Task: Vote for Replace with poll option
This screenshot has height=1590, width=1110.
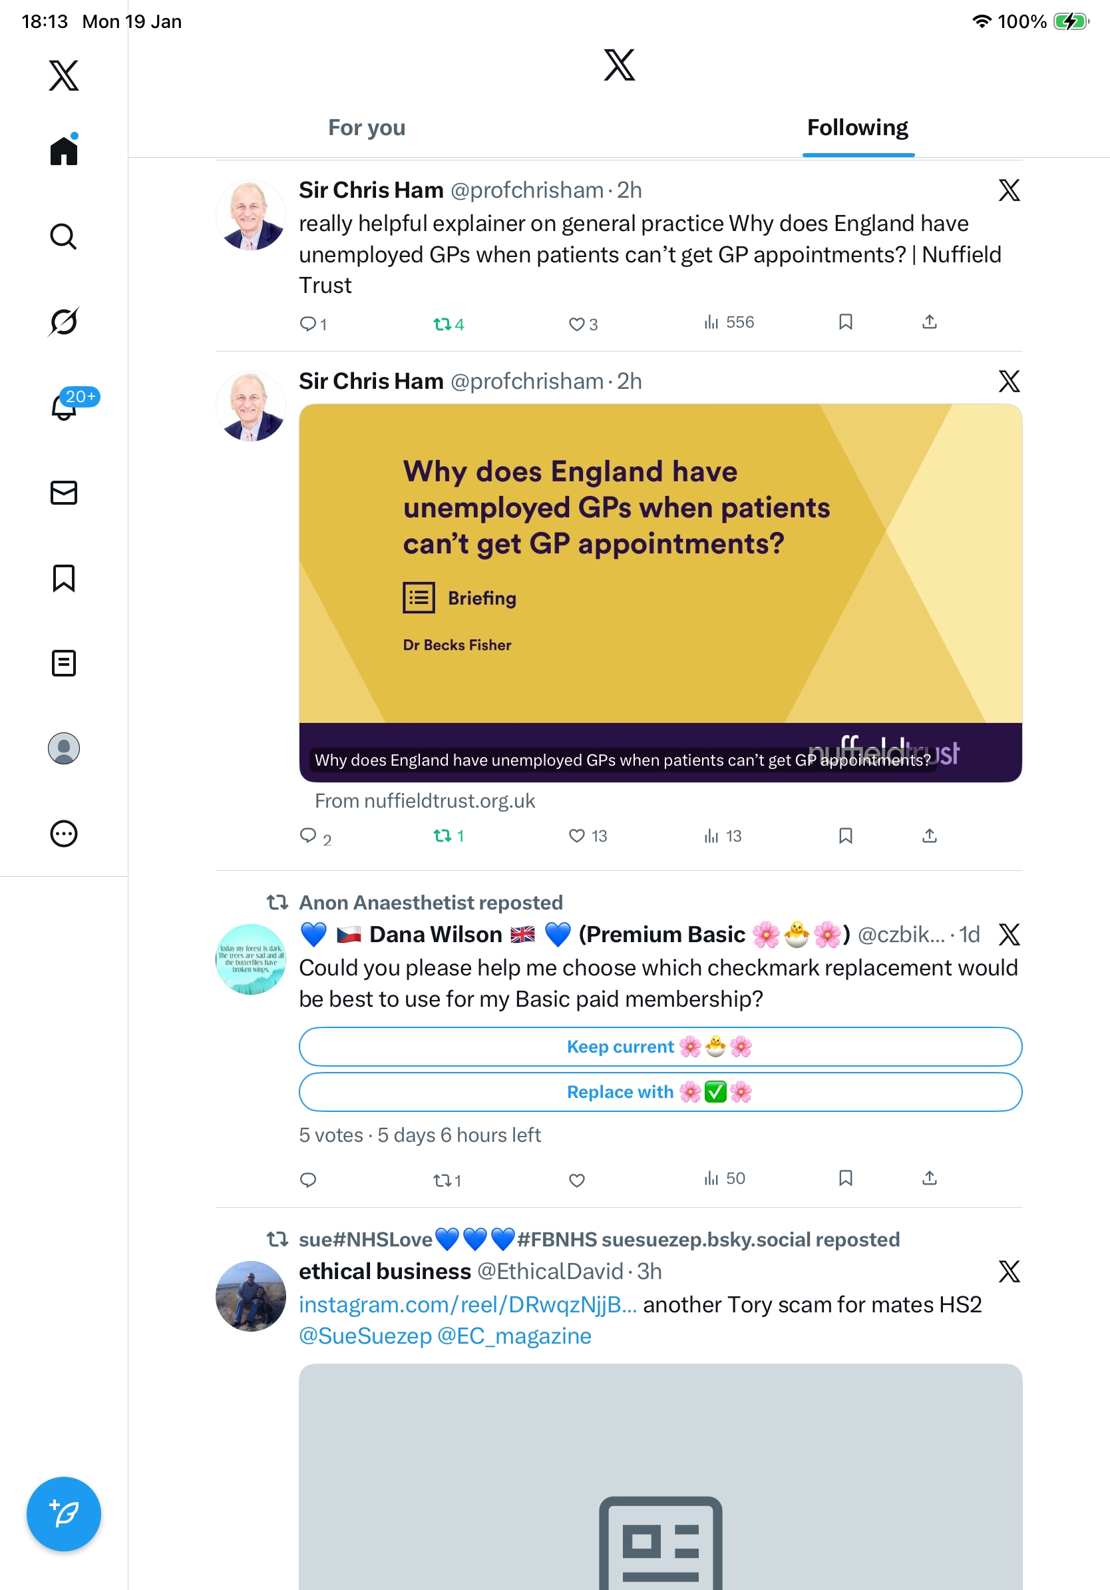Action: point(660,1092)
